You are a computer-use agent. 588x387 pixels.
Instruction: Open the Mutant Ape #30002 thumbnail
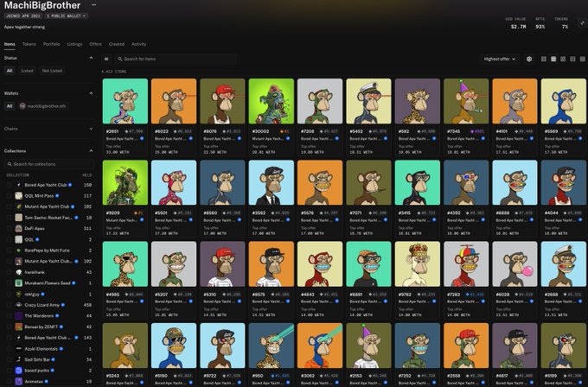tap(272, 101)
